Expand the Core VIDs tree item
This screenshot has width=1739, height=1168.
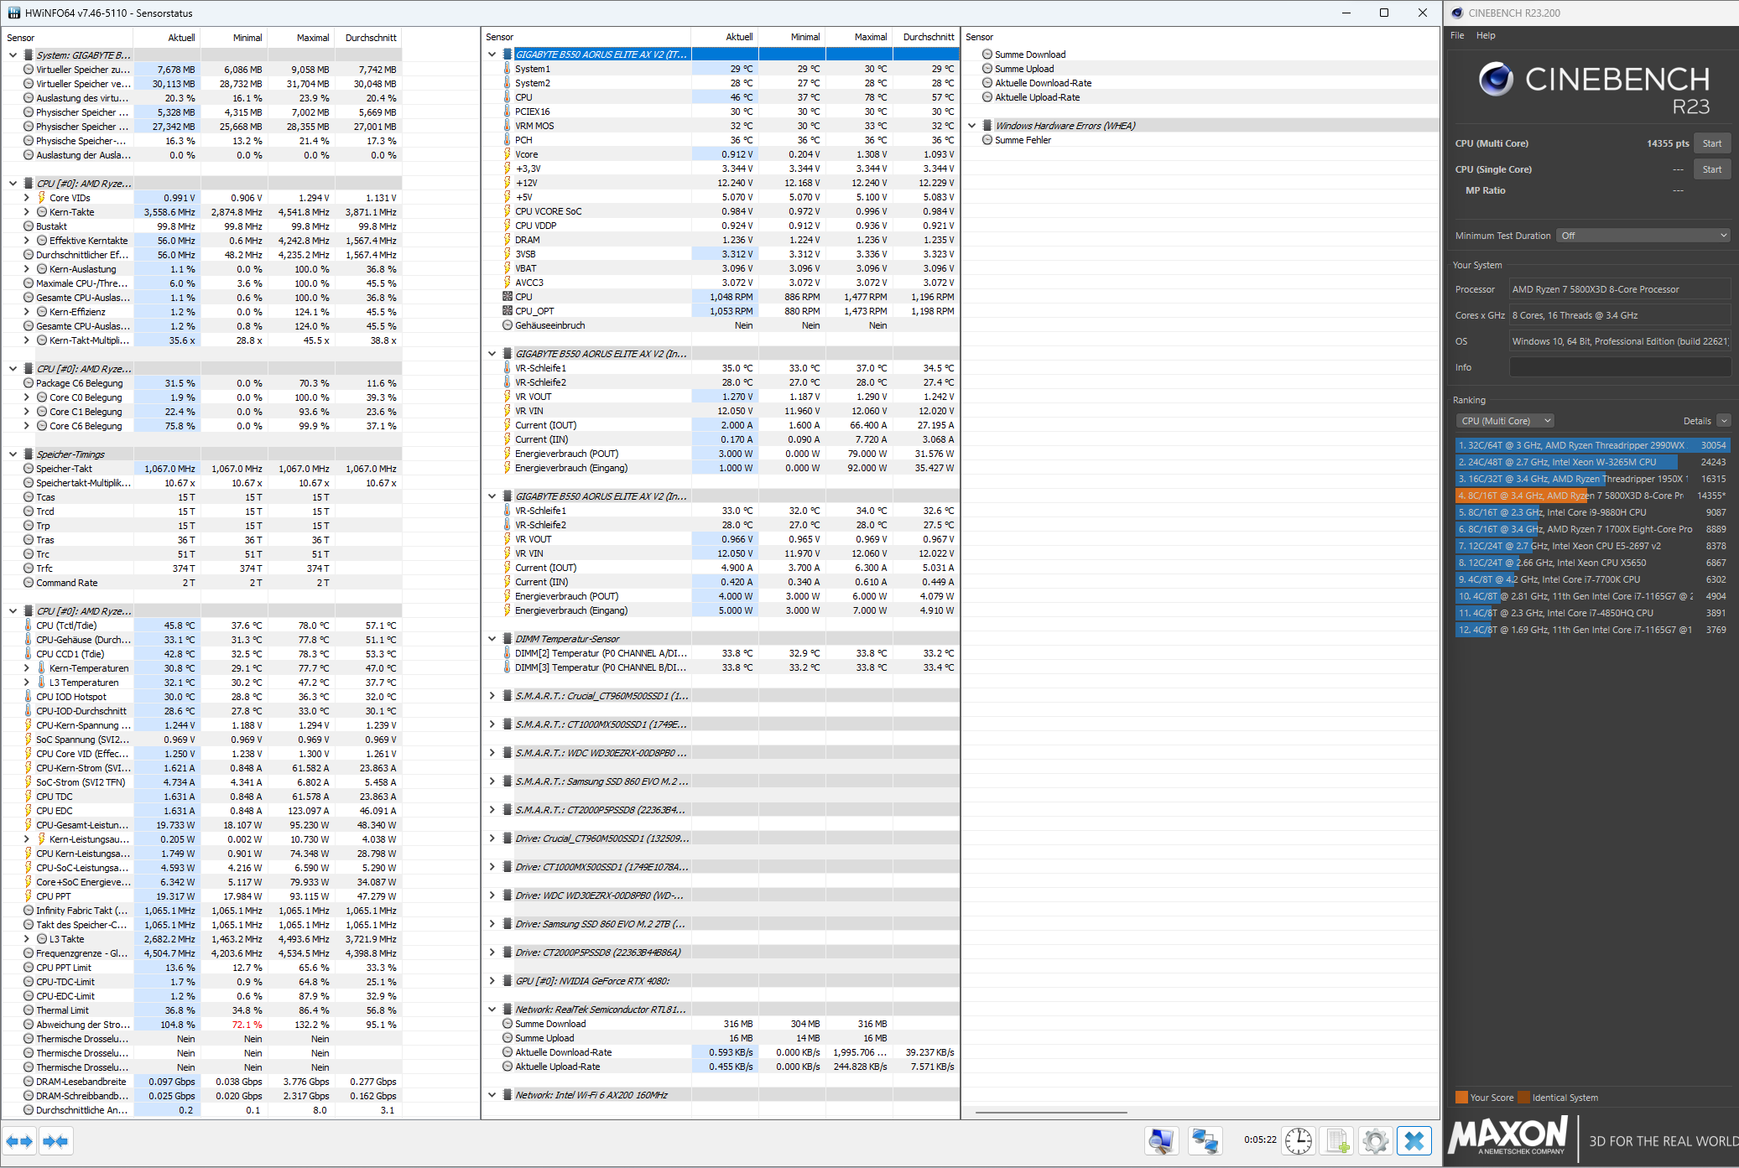[x=26, y=198]
